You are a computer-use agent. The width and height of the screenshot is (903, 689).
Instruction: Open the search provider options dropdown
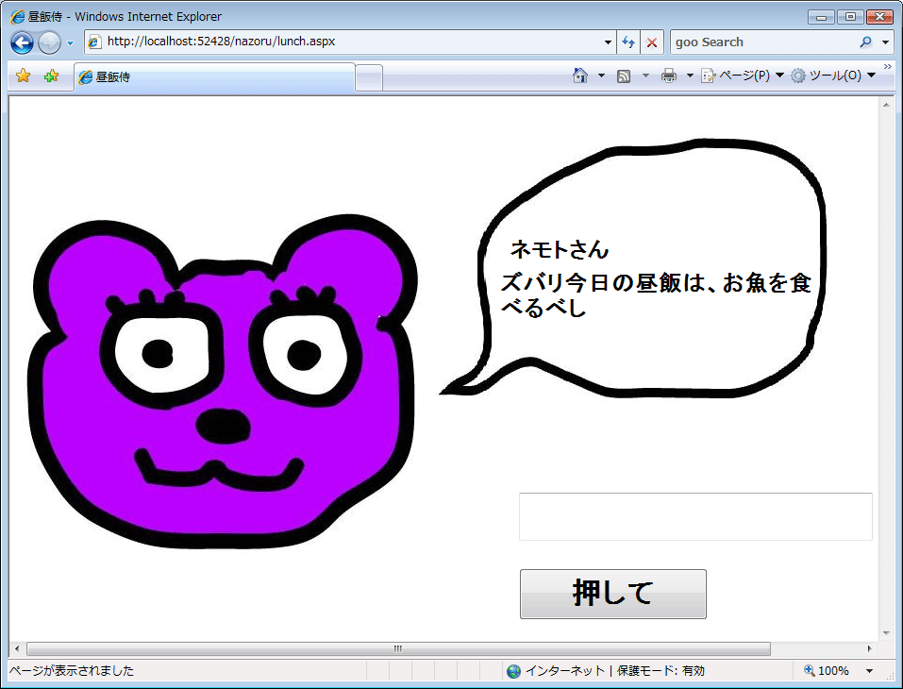click(886, 42)
